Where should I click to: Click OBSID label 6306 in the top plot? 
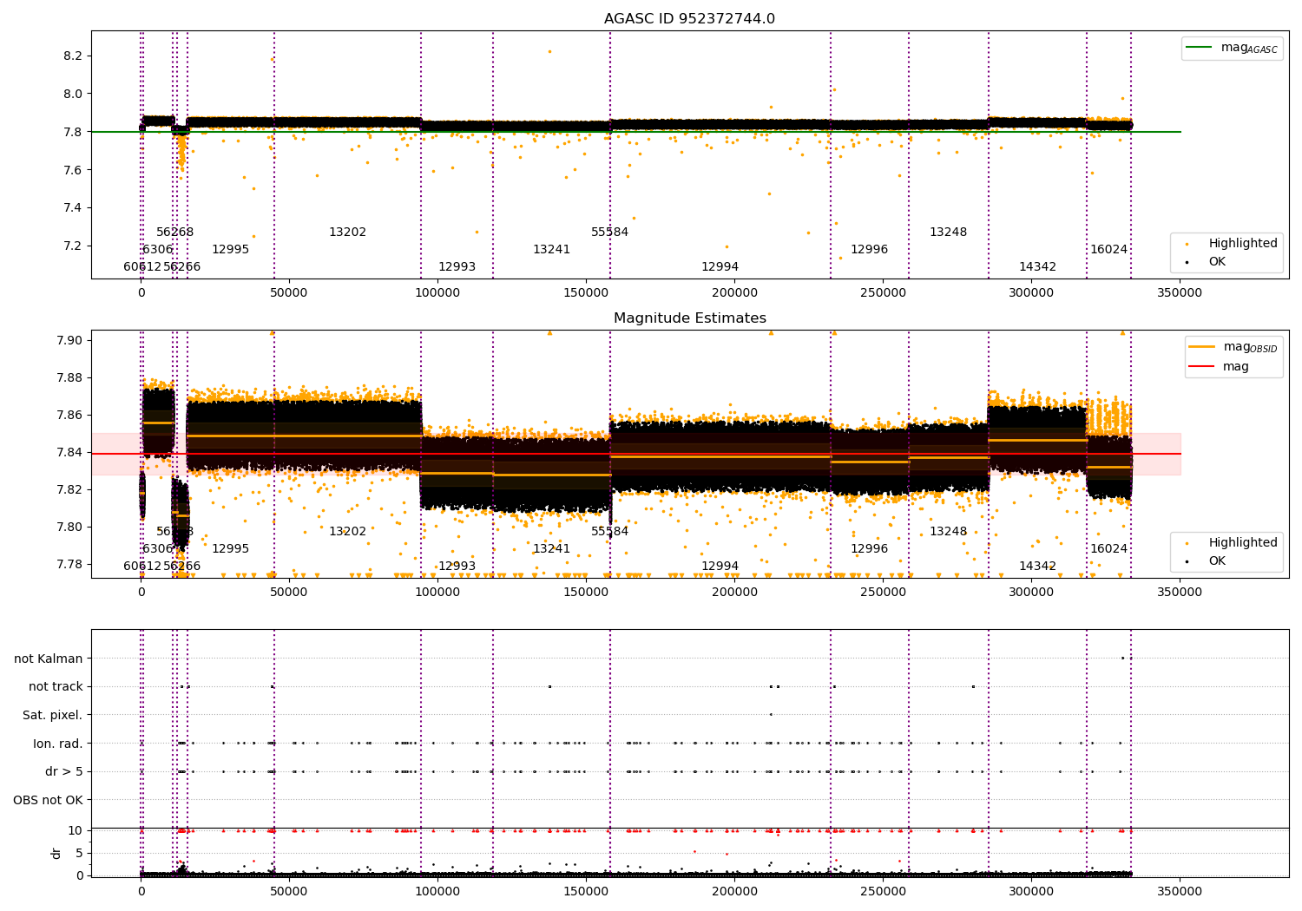(x=158, y=250)
